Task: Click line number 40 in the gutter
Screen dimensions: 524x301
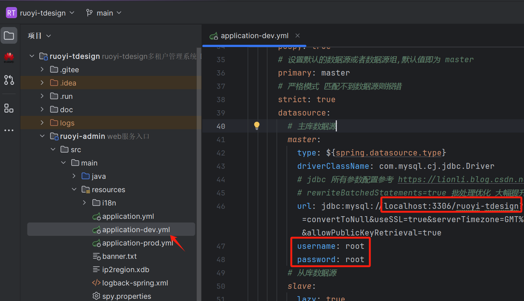Action: (220, 126)
